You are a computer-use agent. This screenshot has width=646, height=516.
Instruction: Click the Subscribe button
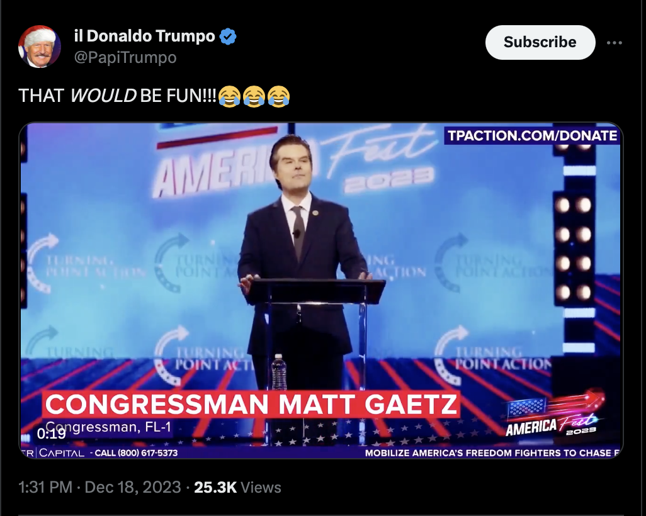pos(540,42)
